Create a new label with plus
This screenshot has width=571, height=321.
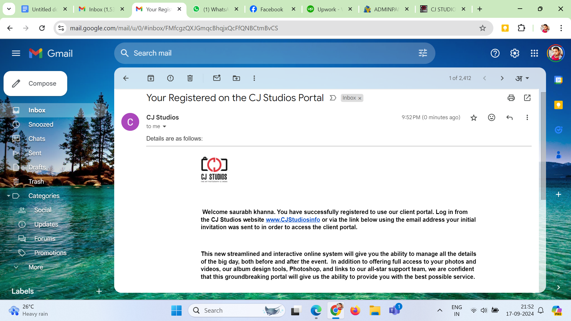coord(99,291)
